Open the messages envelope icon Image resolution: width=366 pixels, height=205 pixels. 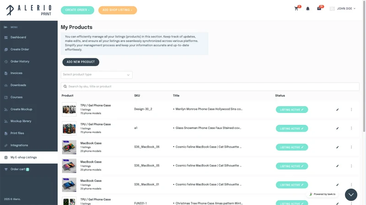click(319, 9)
